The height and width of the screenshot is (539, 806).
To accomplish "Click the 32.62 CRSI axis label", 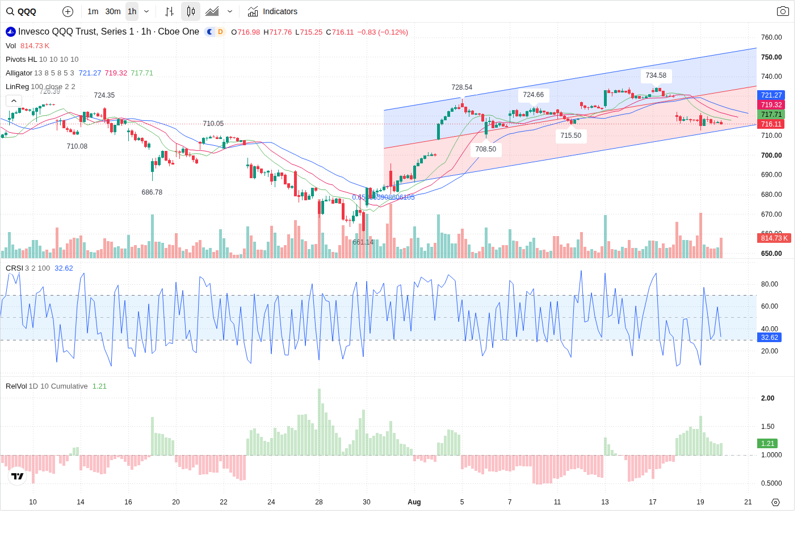I will click(x=770, y=338).
